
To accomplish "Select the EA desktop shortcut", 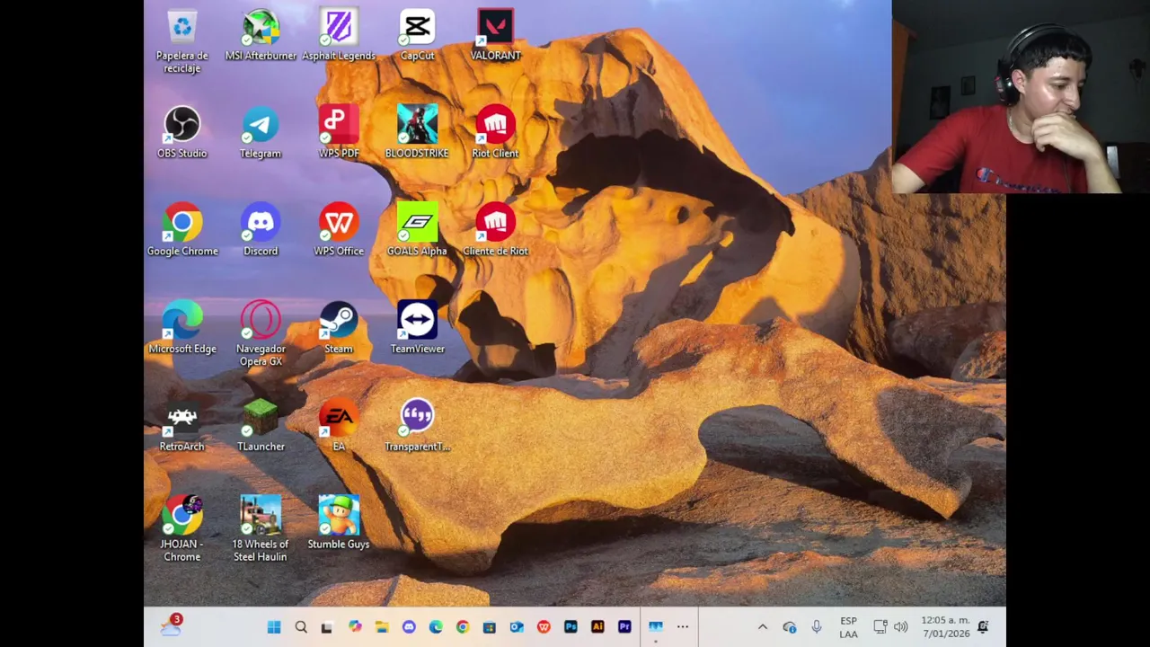I will coord(339,427).
